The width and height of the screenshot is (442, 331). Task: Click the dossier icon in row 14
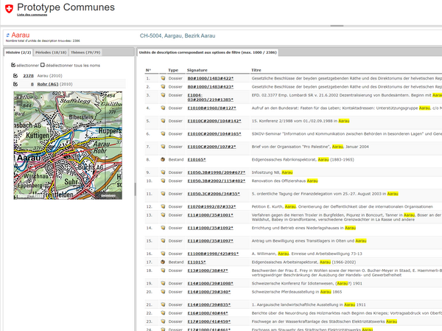(x=163, y=228)
